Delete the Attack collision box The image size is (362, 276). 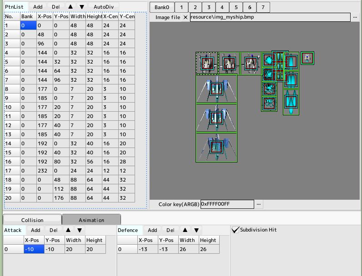(54, 230)
